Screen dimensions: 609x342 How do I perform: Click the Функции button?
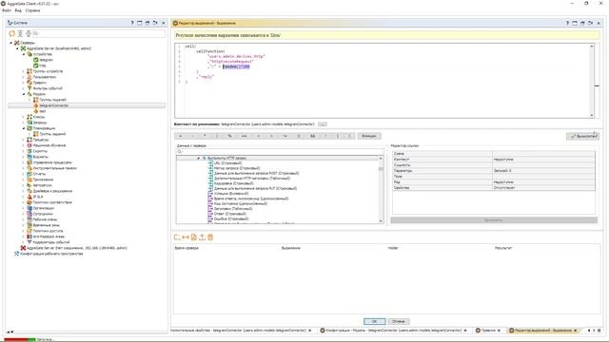pyautogui.click(x=369, y=136)
